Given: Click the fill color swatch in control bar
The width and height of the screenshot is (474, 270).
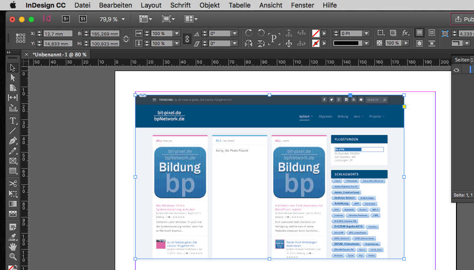Looking at the screenshot, I should [316, 34].
